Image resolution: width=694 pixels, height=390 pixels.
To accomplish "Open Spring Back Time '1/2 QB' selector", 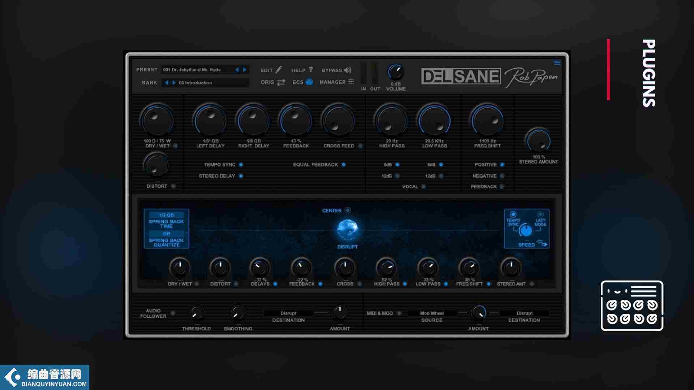I will (x=167, y=215).
